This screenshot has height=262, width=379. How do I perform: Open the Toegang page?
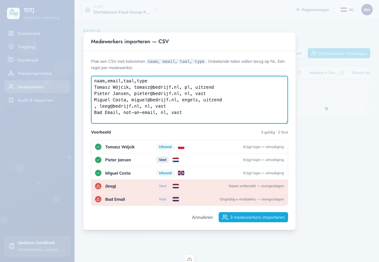[37, 47]
